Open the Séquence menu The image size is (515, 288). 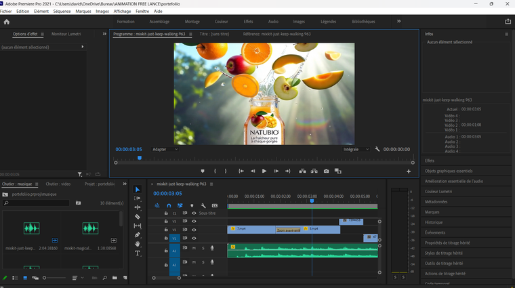pos(62,12)
